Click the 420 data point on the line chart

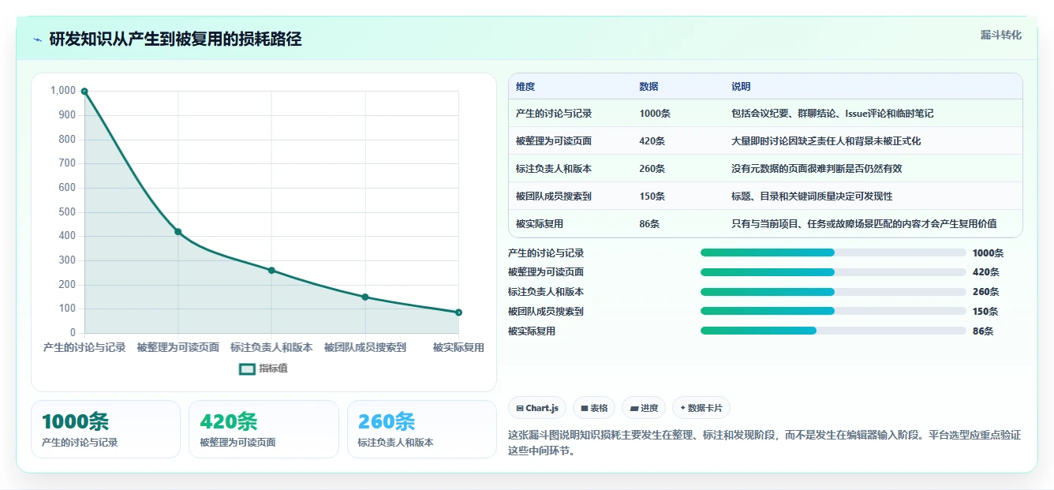pyautogui.click(x=178, y=232)
